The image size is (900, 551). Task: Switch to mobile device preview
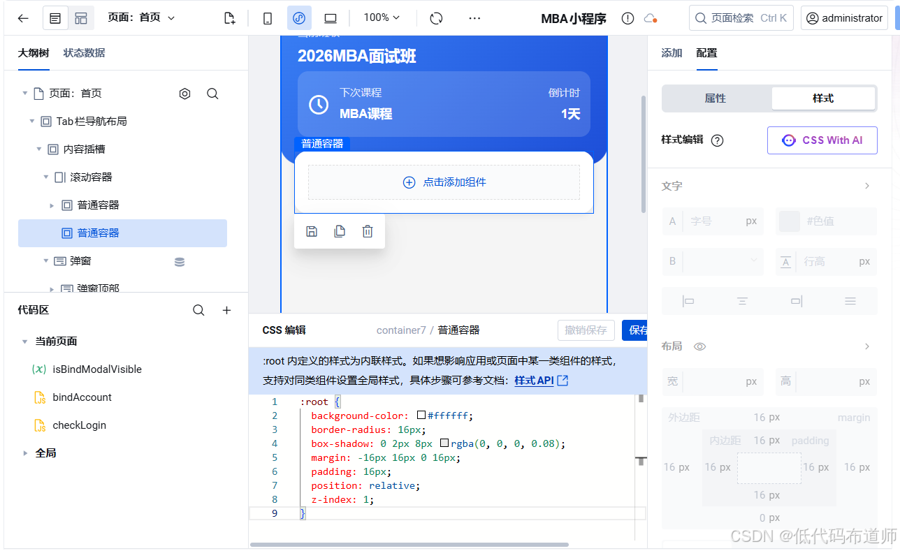(x=268, y=18)
